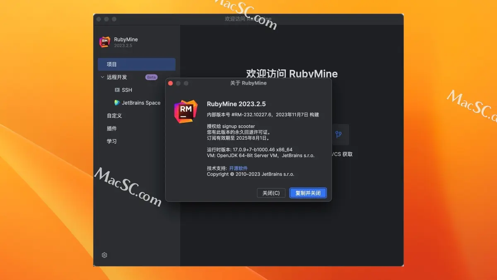Open the 插件 section in the sidebar
The width and height of the screenshot is (497, 280).
(x=111, y=128)
